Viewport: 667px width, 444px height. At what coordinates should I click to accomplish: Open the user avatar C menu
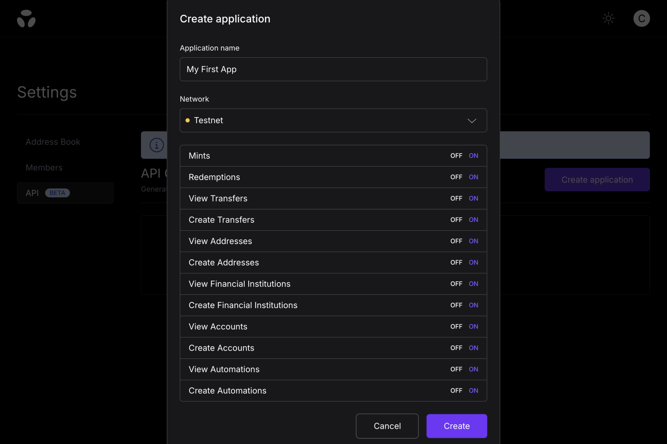(x=641, y=18)
